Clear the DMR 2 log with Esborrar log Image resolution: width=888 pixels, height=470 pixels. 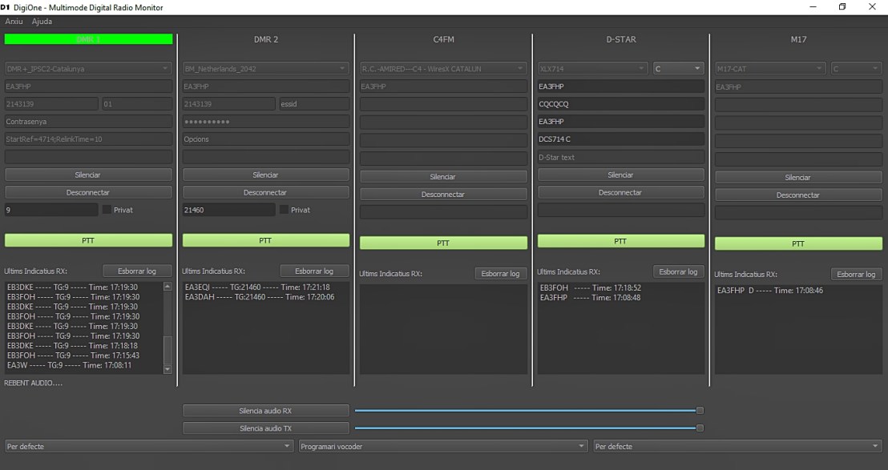[x=313, y=271]
